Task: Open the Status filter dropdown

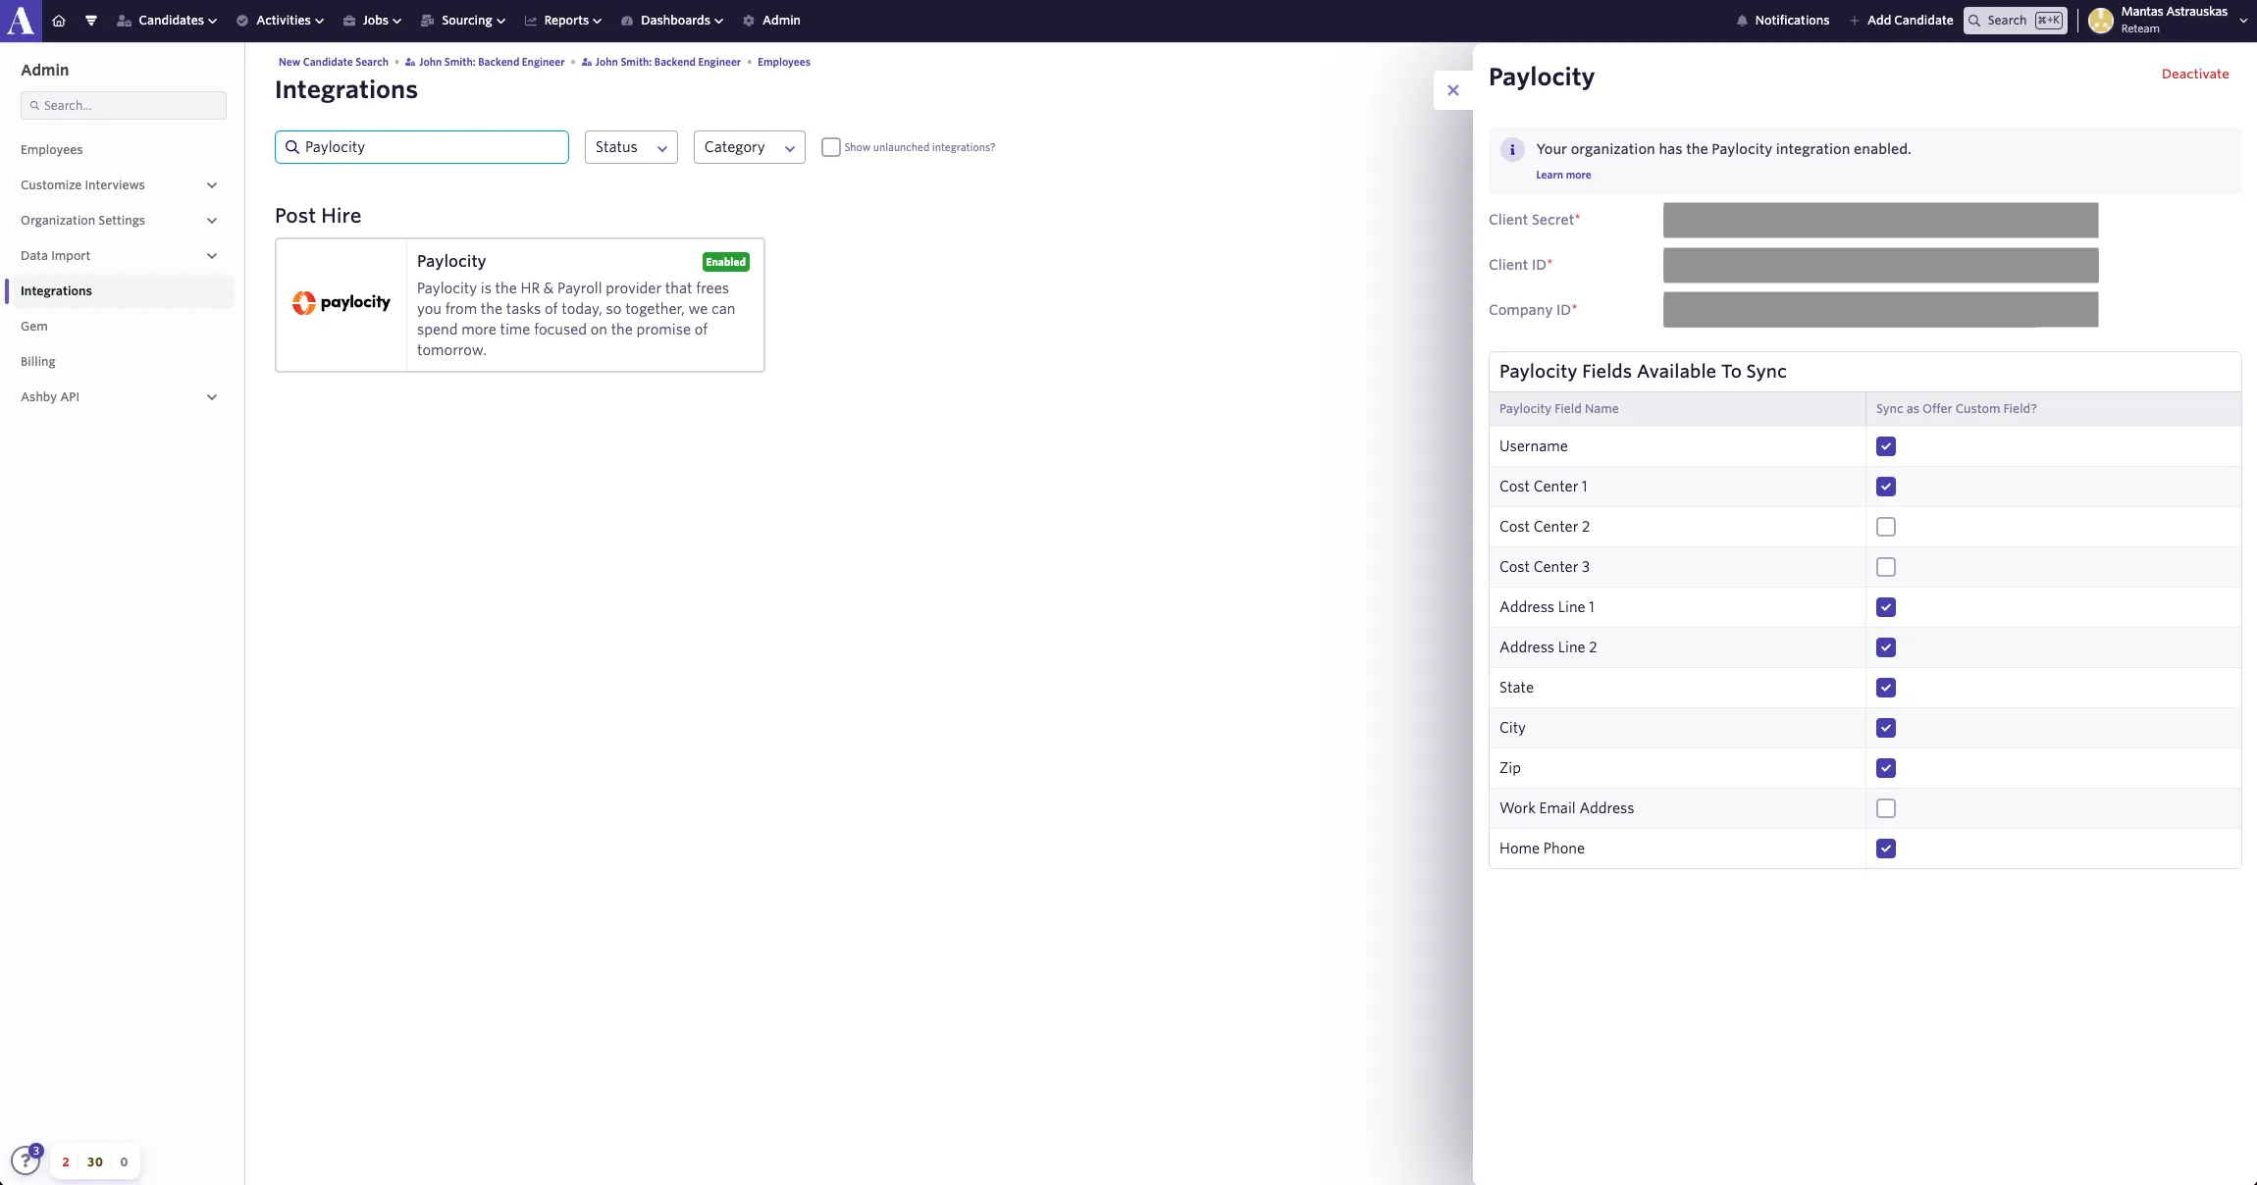Action: (x=631, y=147)
